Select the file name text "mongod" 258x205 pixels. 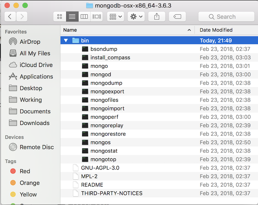101,75
